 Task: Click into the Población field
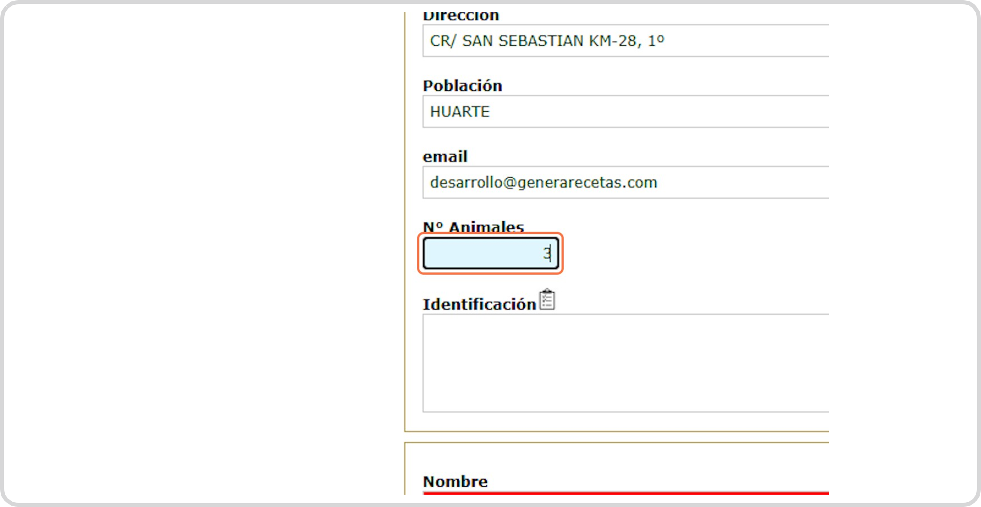[x=661, y=112]
